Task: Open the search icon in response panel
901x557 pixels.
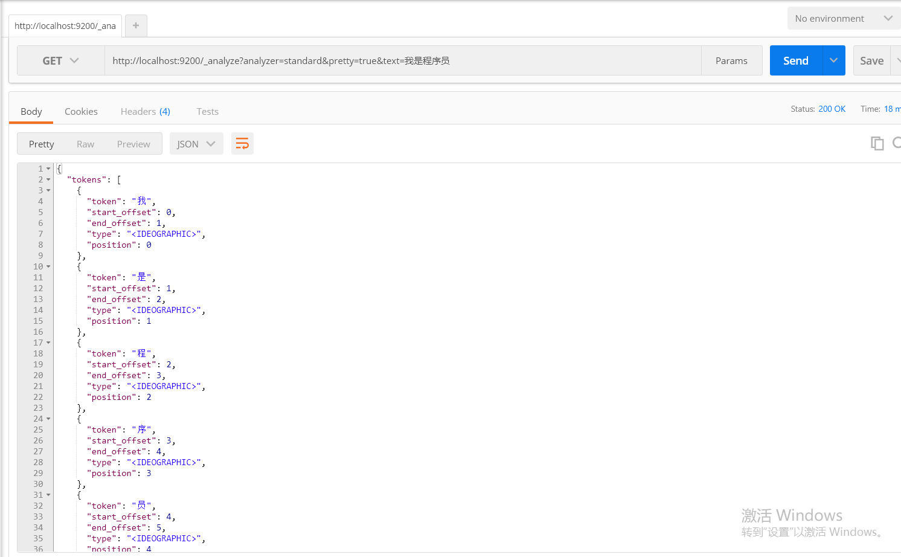Action: pyautogui.click(x=897, y=143)
